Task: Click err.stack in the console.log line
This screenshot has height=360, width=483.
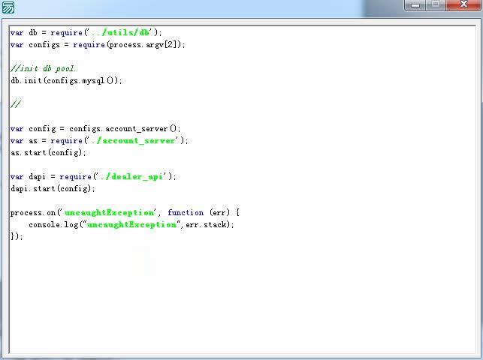Action: tap(206, 225)
